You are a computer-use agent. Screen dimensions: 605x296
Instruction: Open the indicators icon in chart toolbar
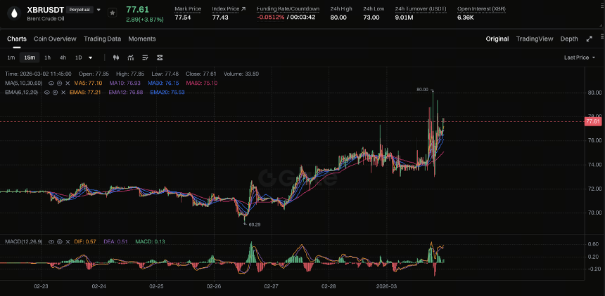[x=131, y=58]
